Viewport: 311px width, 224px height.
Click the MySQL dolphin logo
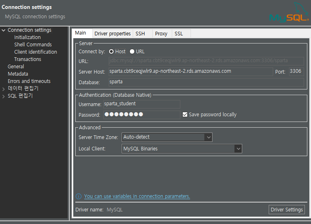pyautogui.click(x=289, y=12)
